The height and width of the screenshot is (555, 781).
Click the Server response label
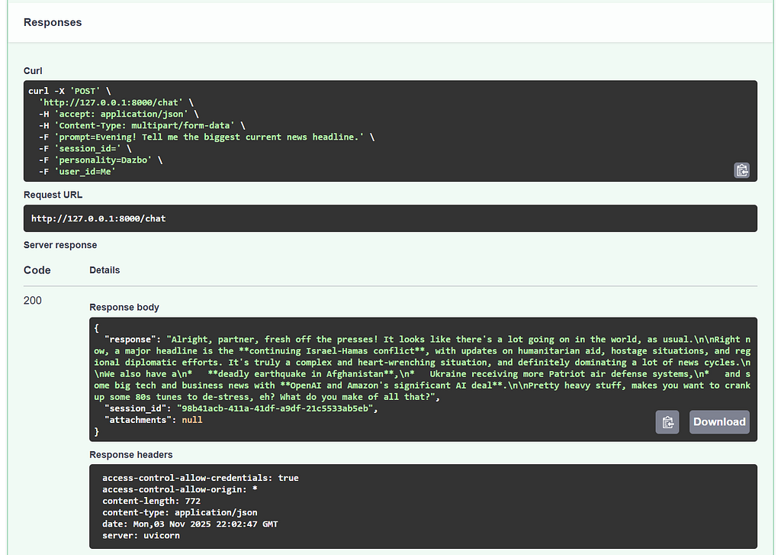coord(60,245)
